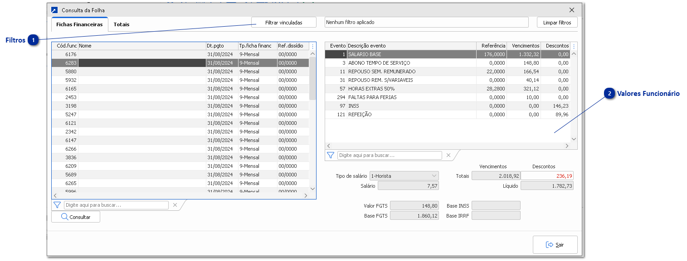This screenshot has height=261, width=687.
Task: Switch to the Totais tab
Action: pyautogui.click(x=121, y=24)
